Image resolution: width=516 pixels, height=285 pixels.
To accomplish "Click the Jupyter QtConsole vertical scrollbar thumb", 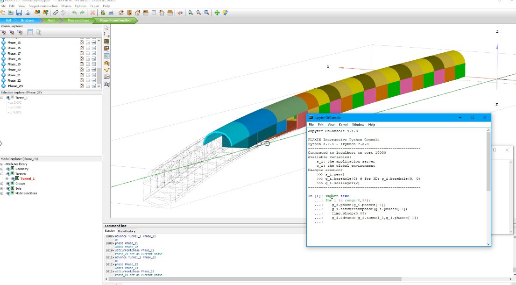I will pyautogui.click(x=488, y=162).
